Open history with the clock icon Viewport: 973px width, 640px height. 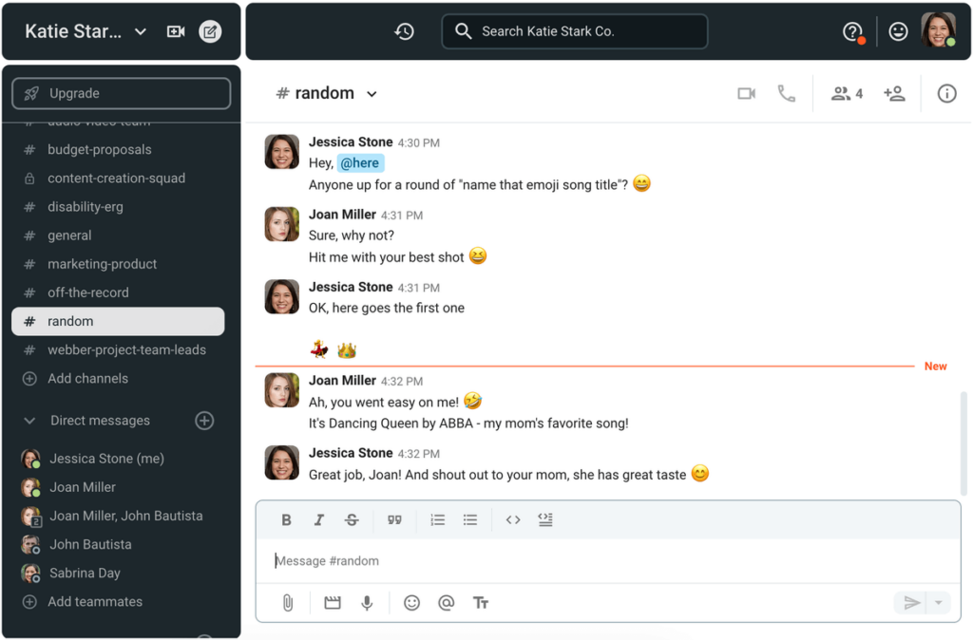(404, 30)
